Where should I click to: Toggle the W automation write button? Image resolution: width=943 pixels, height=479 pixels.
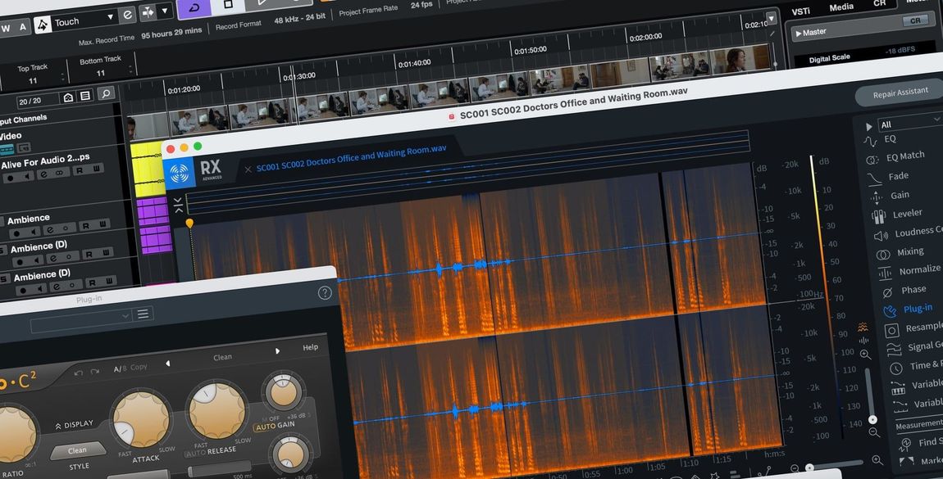[x=6, y=27]
